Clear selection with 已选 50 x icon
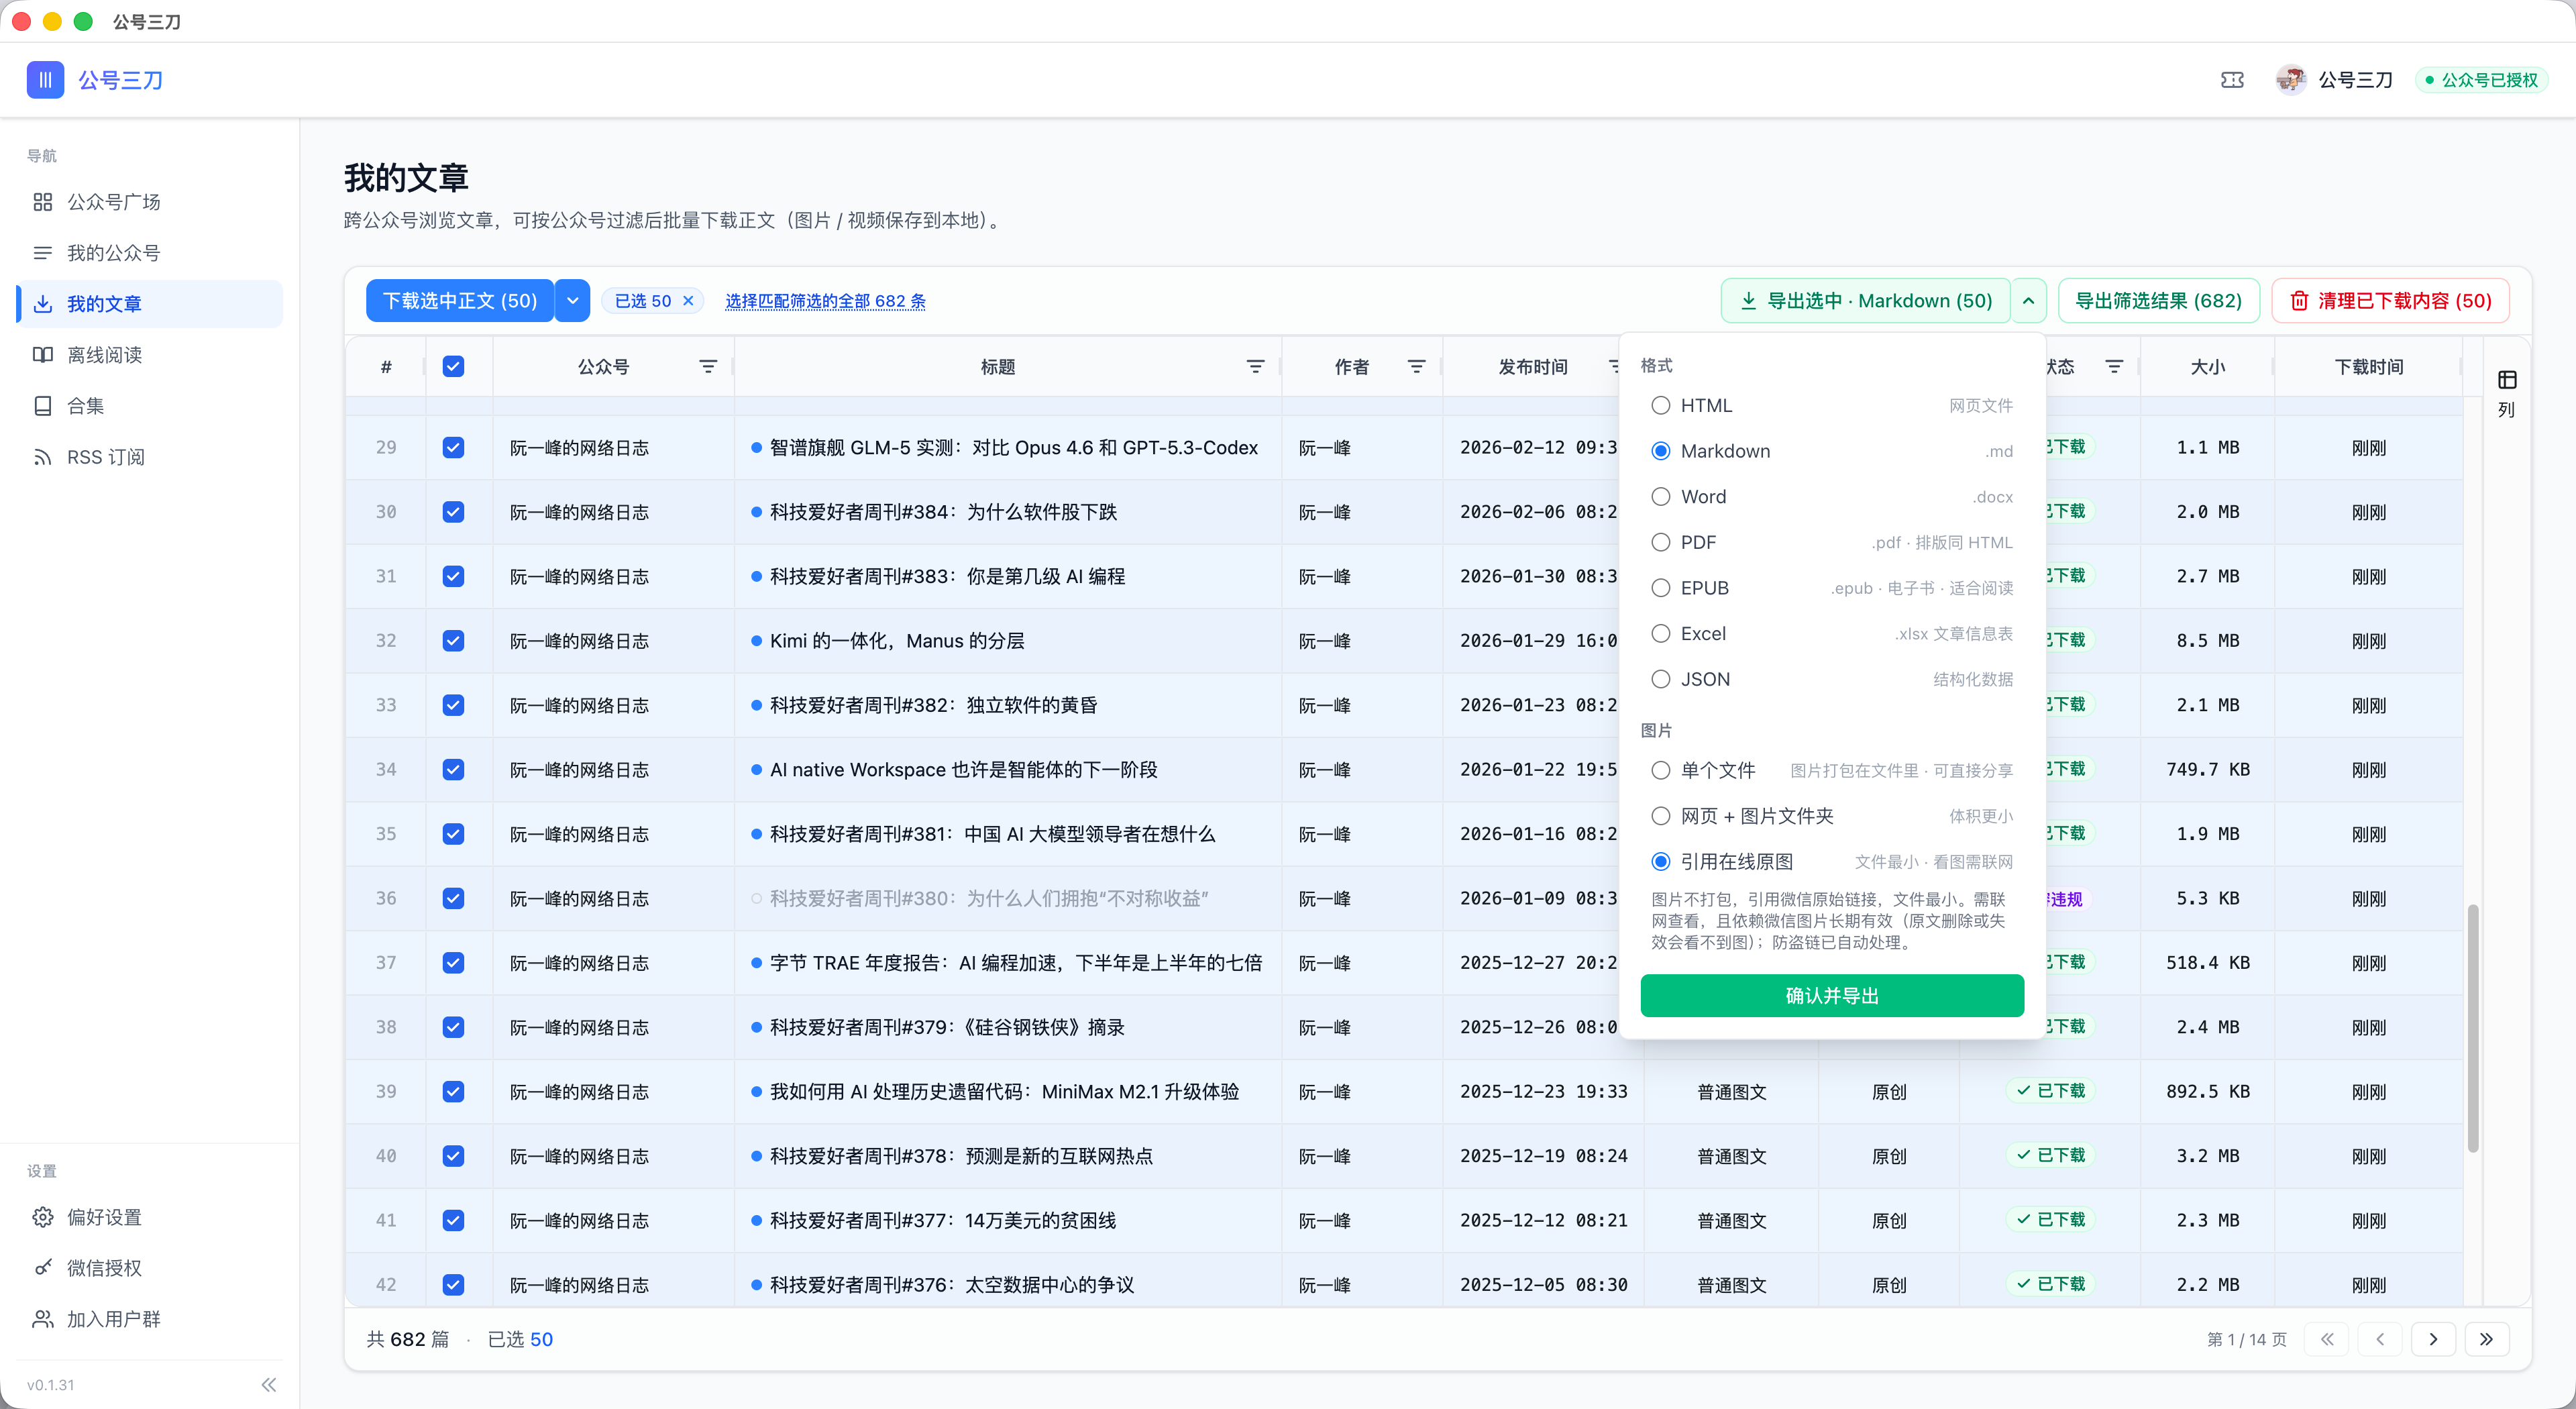 (688, 301)
